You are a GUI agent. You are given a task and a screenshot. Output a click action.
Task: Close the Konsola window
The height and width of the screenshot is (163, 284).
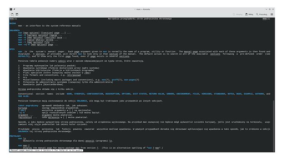pos(273,9)
